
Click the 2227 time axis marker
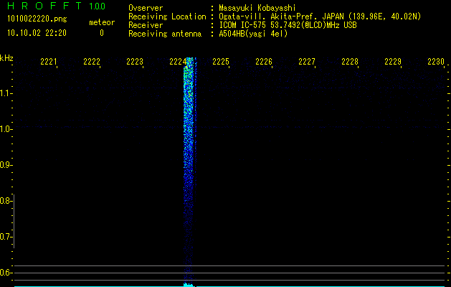[307, 62]
